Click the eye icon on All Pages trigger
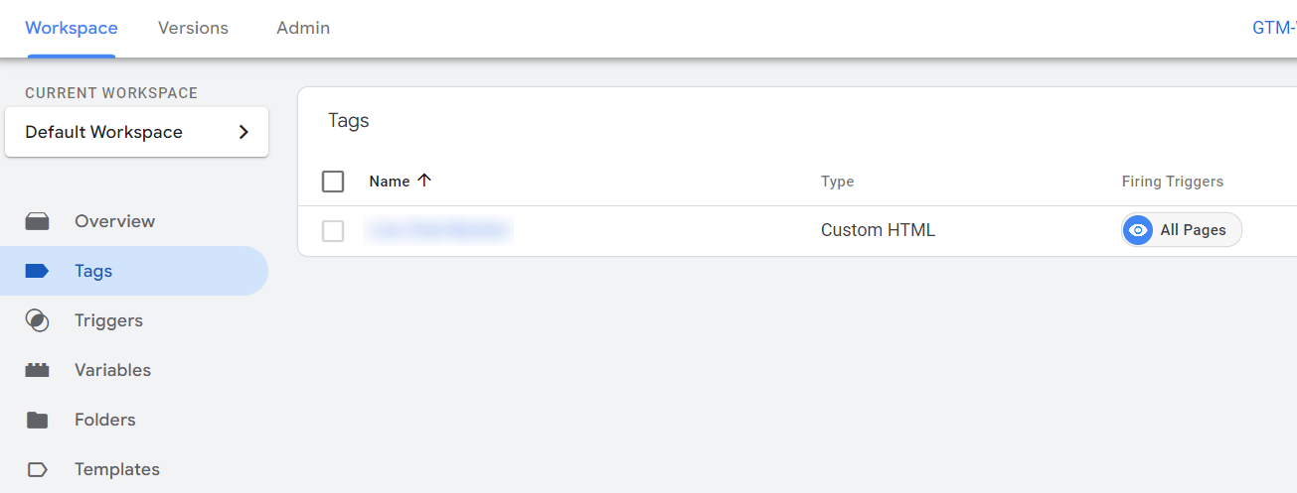Viewport: 1297px width, 493px height. click(1139, 230)
